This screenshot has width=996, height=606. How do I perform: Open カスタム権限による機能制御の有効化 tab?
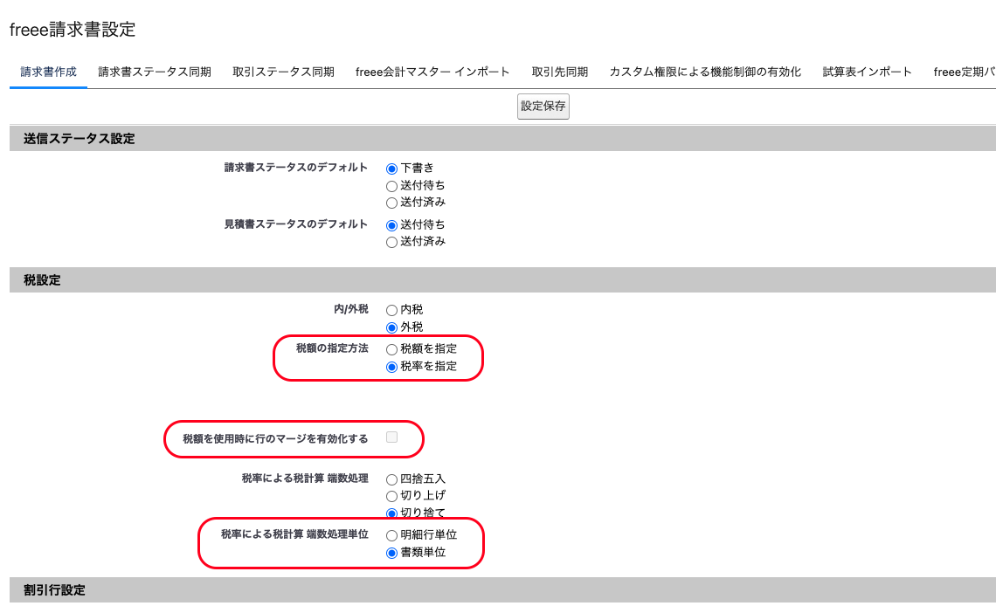coord(705,72)
